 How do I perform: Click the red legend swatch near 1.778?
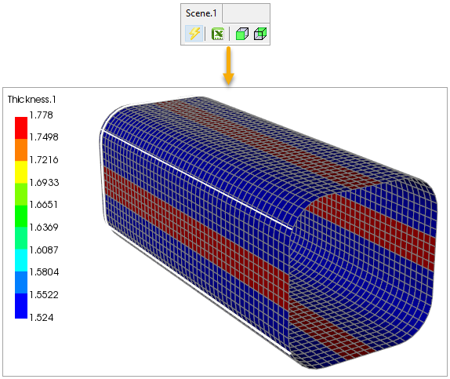(x=21, y=128)
